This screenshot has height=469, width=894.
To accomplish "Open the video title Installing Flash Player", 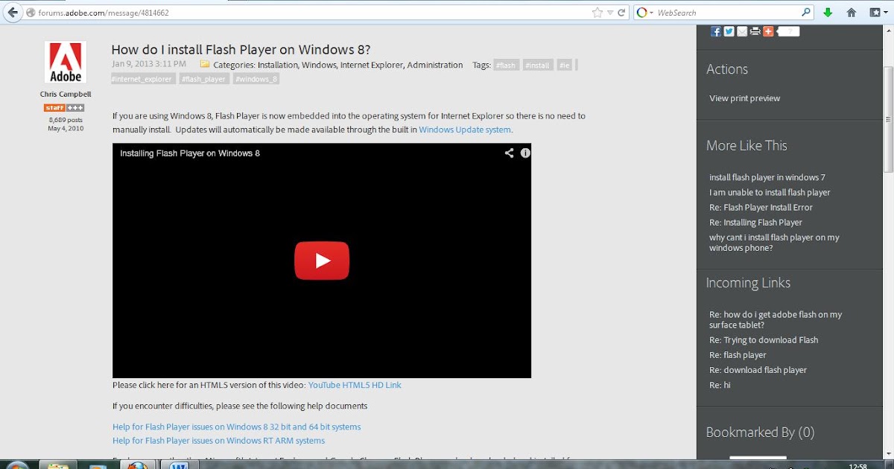I will pyautogui.click(x=190, y=153).
